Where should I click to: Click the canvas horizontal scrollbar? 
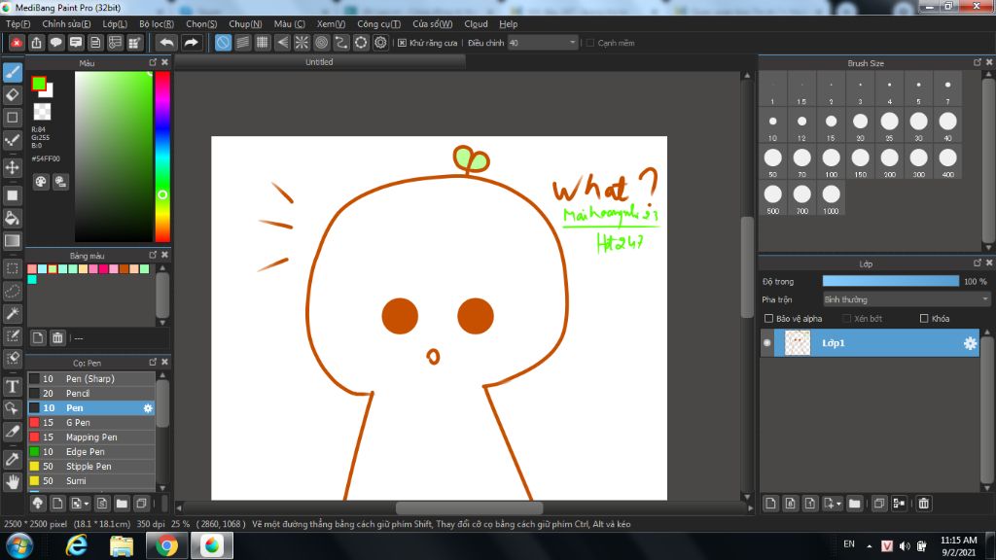tap(470, 507)
